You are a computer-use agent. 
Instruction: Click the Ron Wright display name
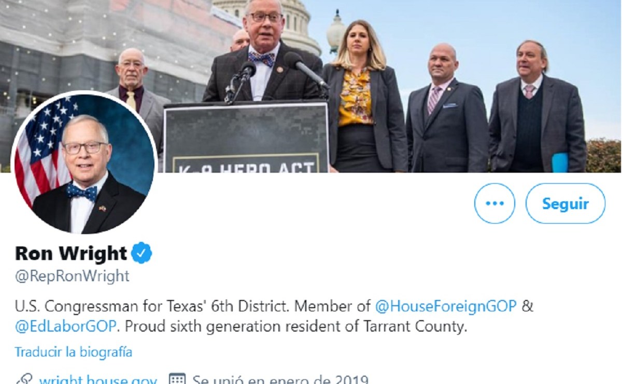pyautogui.click(x=71, y=253)
